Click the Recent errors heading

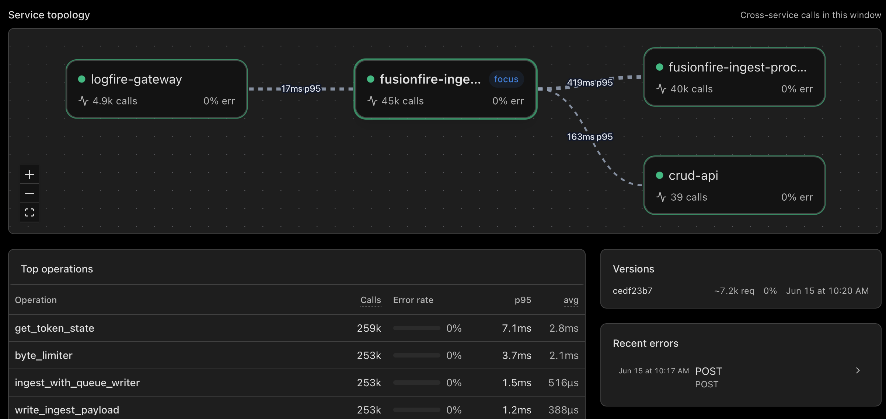pyautogui.click(x=645, y=343)
